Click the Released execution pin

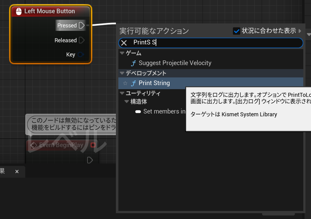81,40
